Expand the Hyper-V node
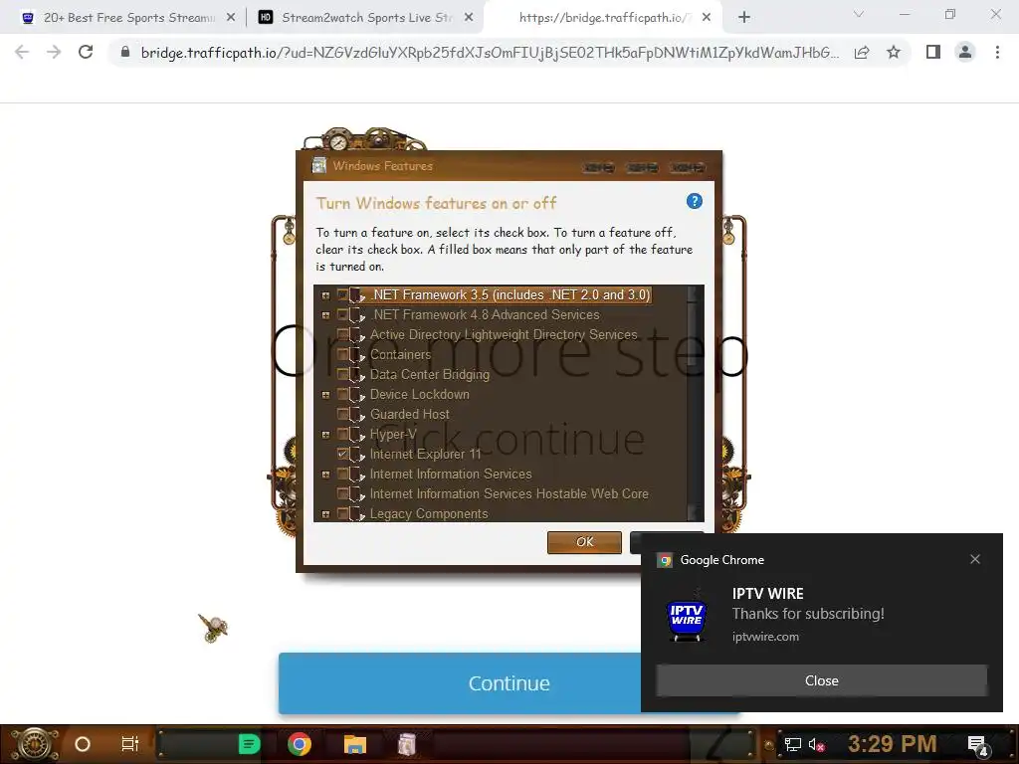Image resolution: width=1019 pixels, height=764 pixels. click(x=325, y=435)
